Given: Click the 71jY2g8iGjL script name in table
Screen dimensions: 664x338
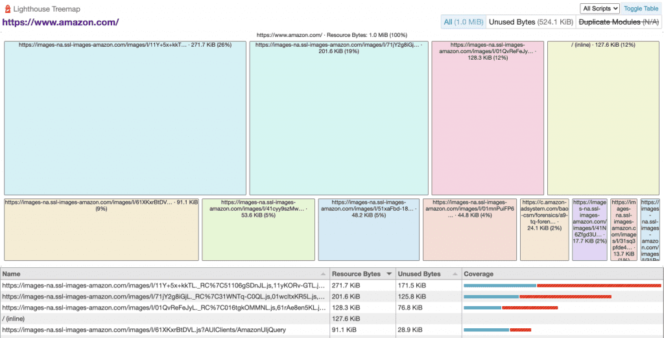Looking at the screenshot, I should (x=164, y=296).
